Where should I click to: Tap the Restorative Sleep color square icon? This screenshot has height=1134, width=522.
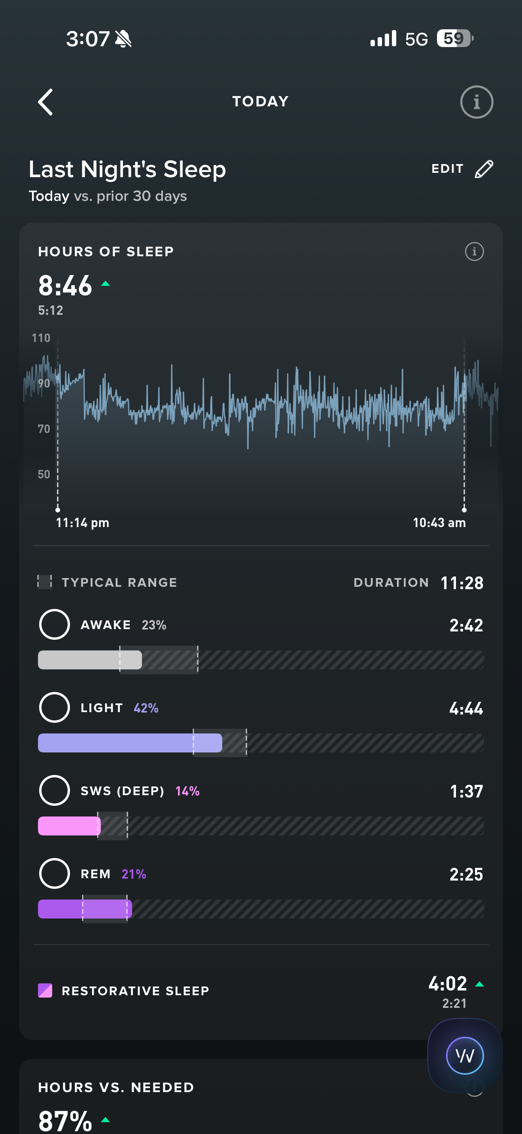45,990
